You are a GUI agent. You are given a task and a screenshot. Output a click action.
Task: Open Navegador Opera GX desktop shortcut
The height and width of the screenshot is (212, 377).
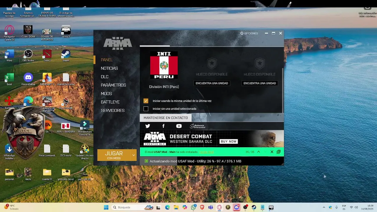tap(9, 33)
